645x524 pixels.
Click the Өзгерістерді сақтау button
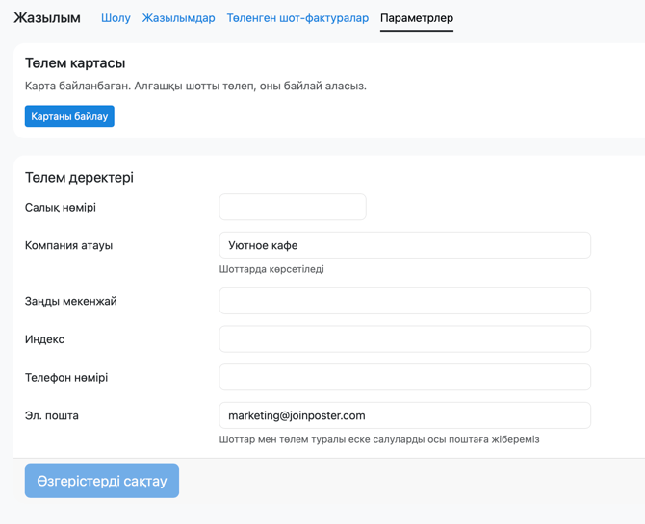click(102, 481)
